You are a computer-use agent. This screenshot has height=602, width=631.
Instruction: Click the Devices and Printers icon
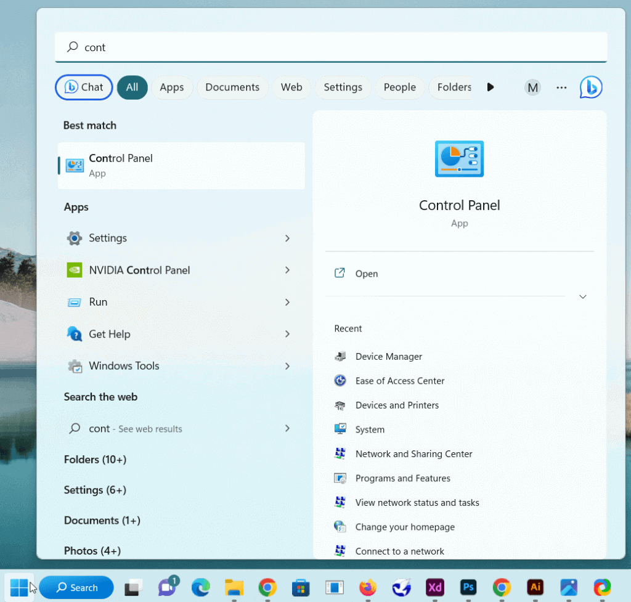340,405
